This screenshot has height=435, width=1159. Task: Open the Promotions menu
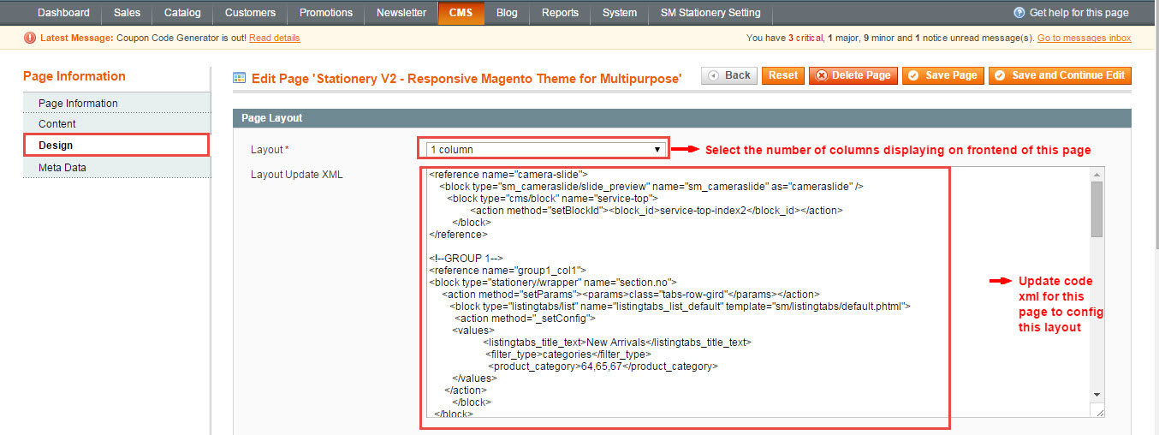326,13
